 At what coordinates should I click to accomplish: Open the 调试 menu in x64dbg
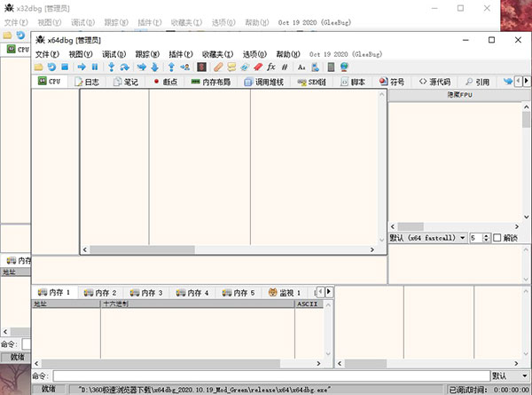tap(114, 53)
